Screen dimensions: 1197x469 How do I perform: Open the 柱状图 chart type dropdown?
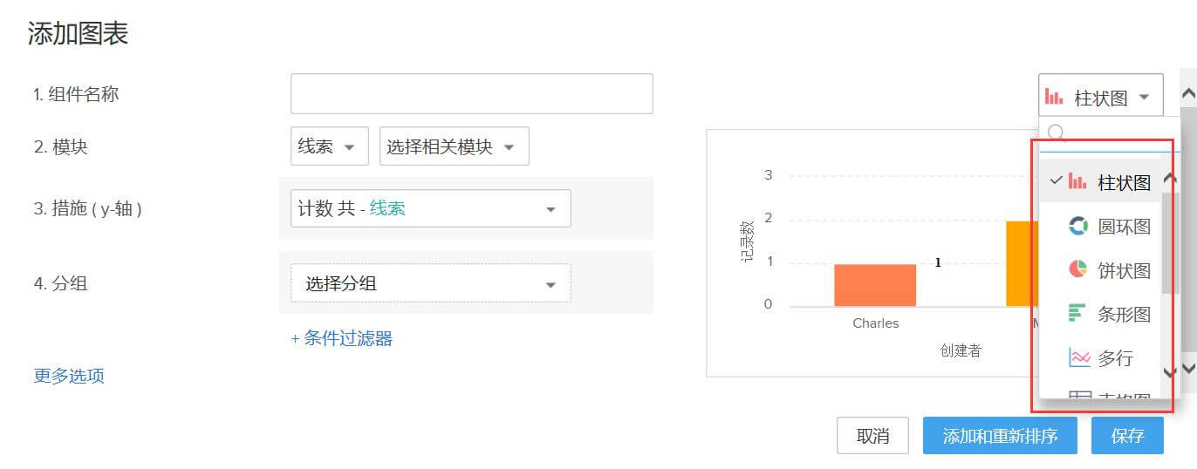[x=1101, y=95]
